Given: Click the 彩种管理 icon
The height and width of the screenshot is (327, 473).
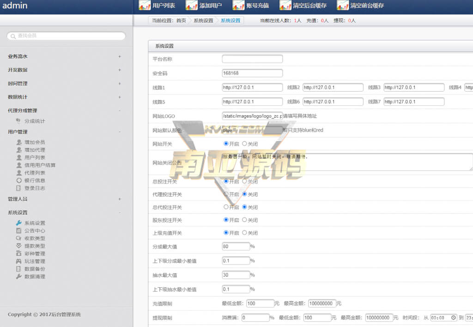Looking at the screenshot, I should pyautogui.click(x=18, y=253).
